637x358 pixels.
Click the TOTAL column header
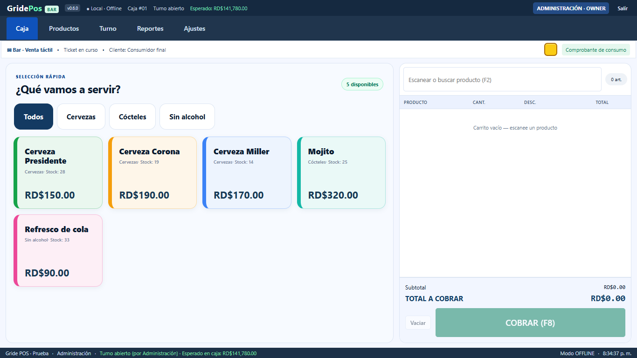(x=602, y=102)
